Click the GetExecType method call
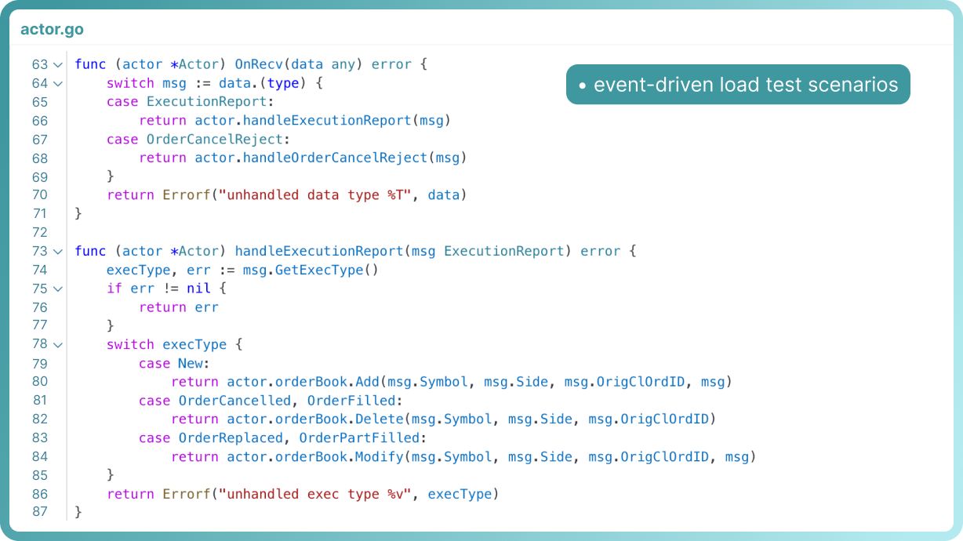Image resolution: width=963 pixels, height=541 pixels. 320,270
